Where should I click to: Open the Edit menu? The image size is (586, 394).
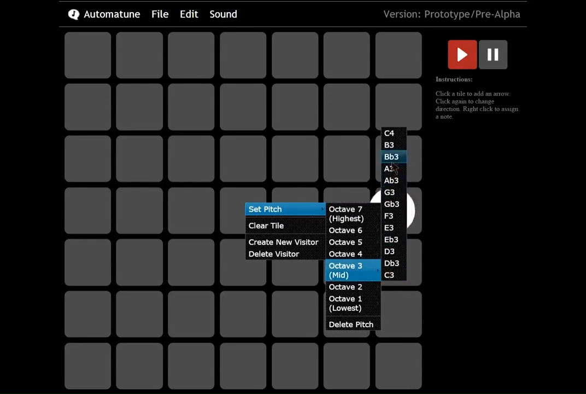point(189,14)
